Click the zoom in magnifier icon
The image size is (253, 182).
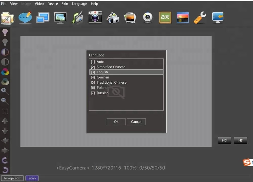click(x=5, y=91)
